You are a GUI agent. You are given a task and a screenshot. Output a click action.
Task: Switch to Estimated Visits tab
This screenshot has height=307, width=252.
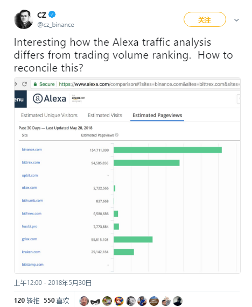[105, 115]
